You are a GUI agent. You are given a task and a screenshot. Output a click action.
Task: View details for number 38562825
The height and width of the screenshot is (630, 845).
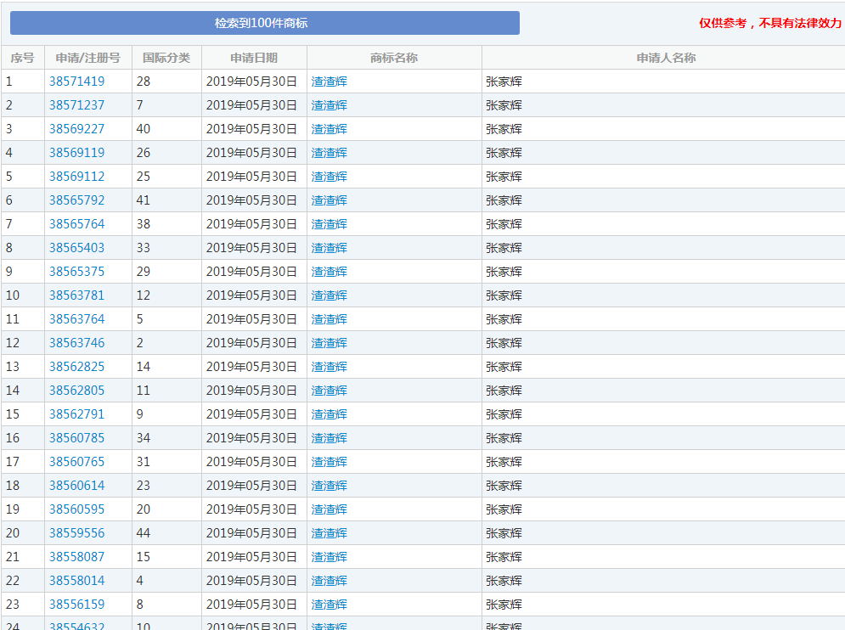76,367
